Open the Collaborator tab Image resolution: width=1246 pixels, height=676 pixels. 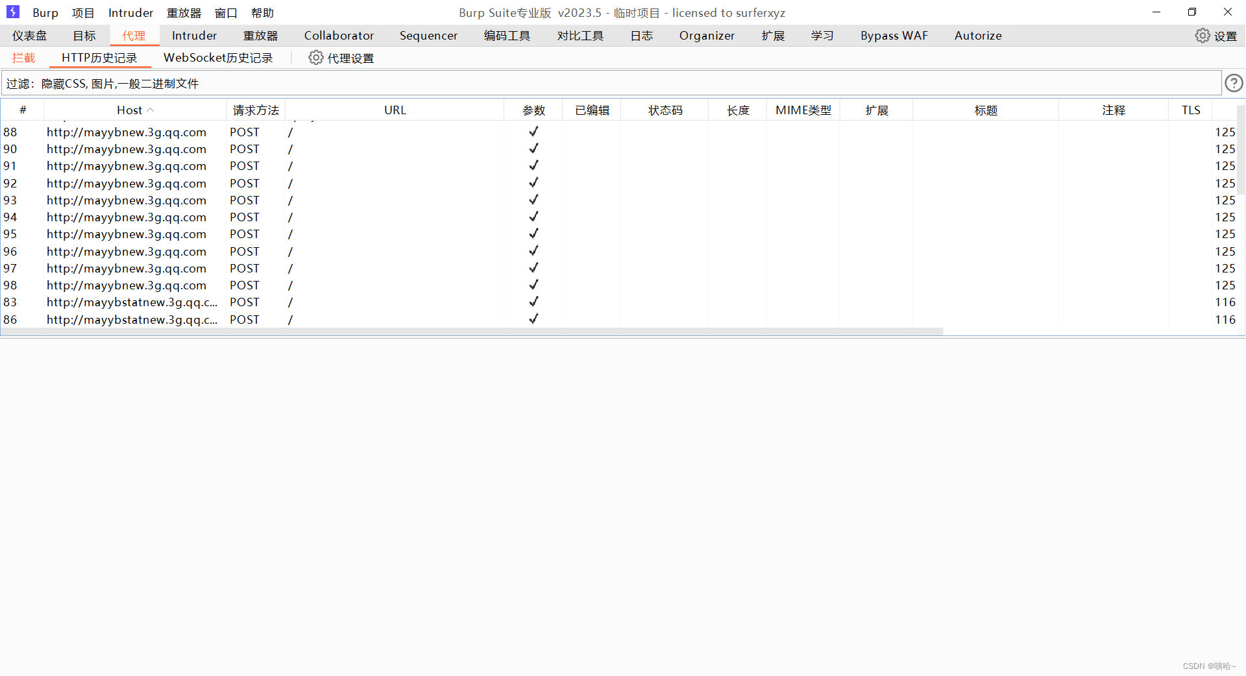(339, 36)
